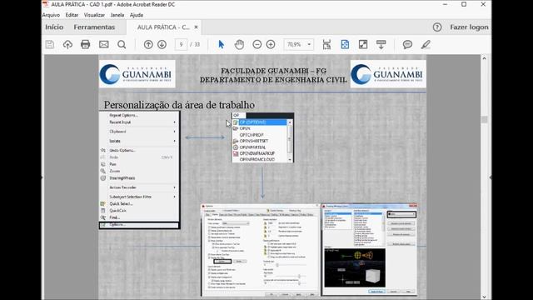Switch to the Ferramentas tab
Screen dimensions: 533x300
click(x=94, y=27)
